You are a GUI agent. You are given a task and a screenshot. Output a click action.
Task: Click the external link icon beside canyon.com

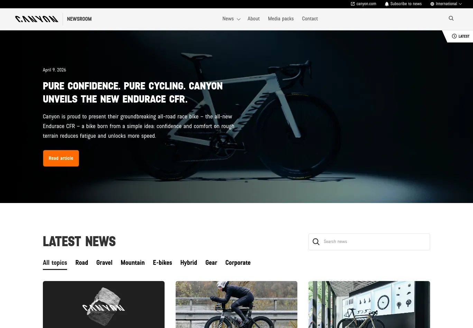[x=353, y=4]
